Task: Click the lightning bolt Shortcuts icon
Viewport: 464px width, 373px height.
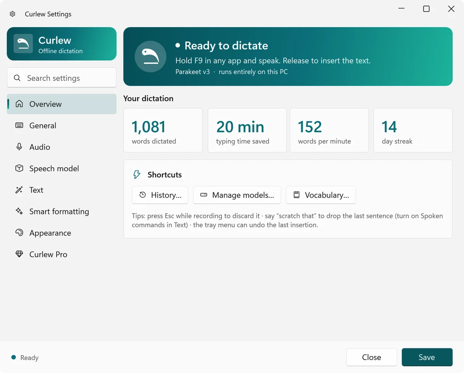Action: tap(137, 175)
